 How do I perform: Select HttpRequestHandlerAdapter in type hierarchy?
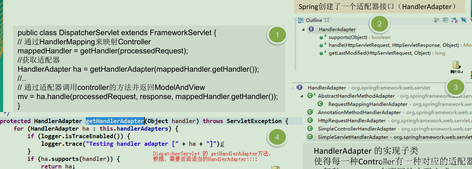pyautogui.click(x=352, y=120)
